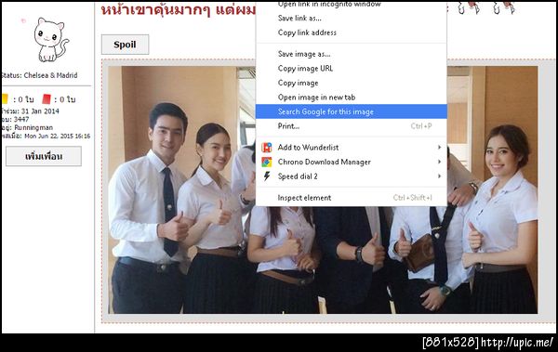Choose Open link in incognito window
558x352 pixels.
351,5
